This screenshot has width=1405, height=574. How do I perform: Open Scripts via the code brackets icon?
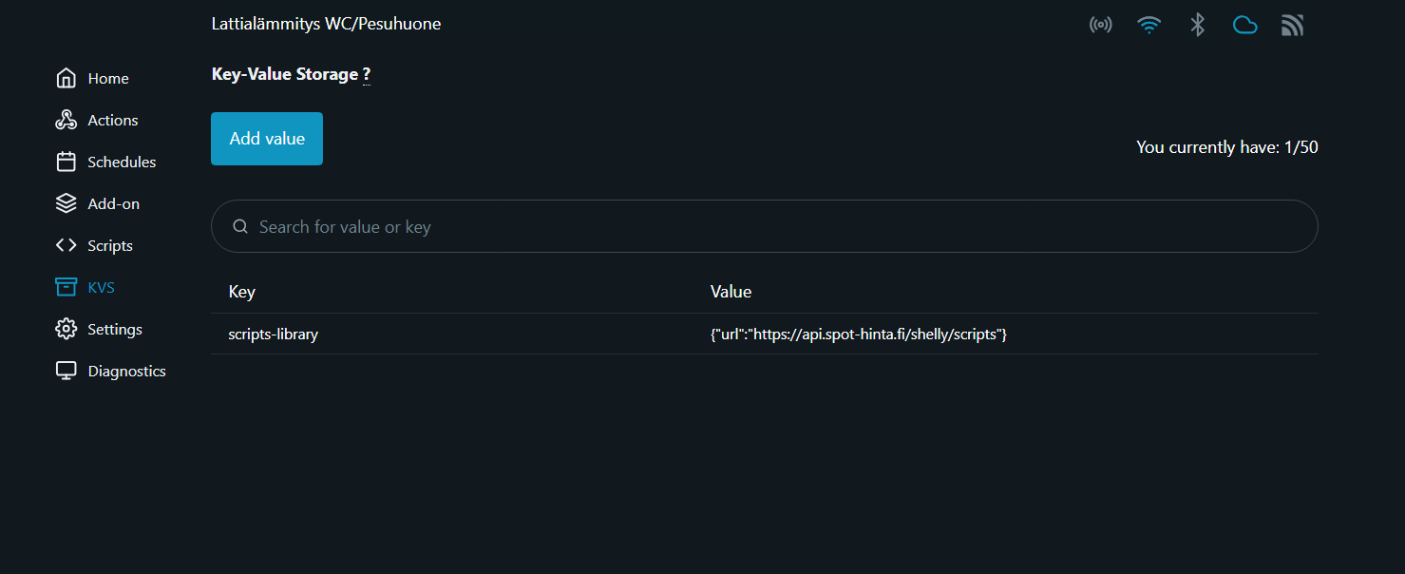[x=66, y=245]
